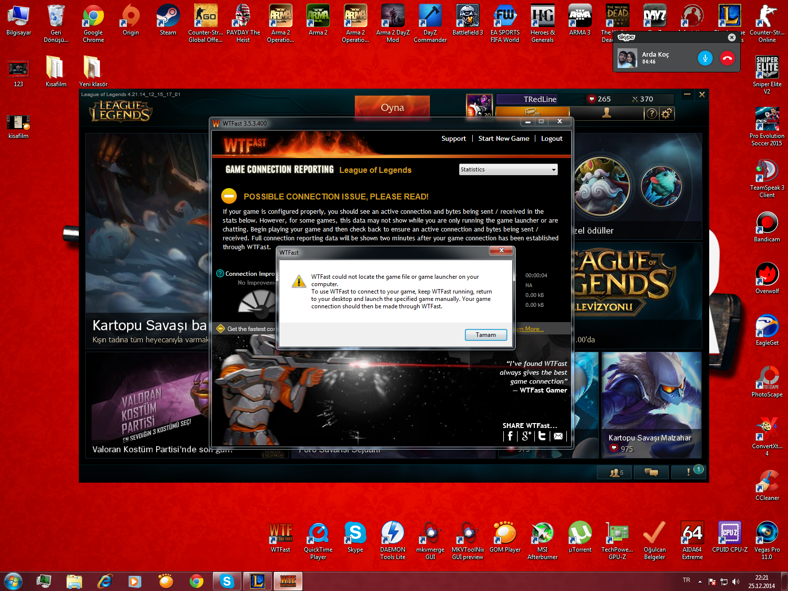
Task: Open Steam desktop shortcut
Action: (168, 21)
